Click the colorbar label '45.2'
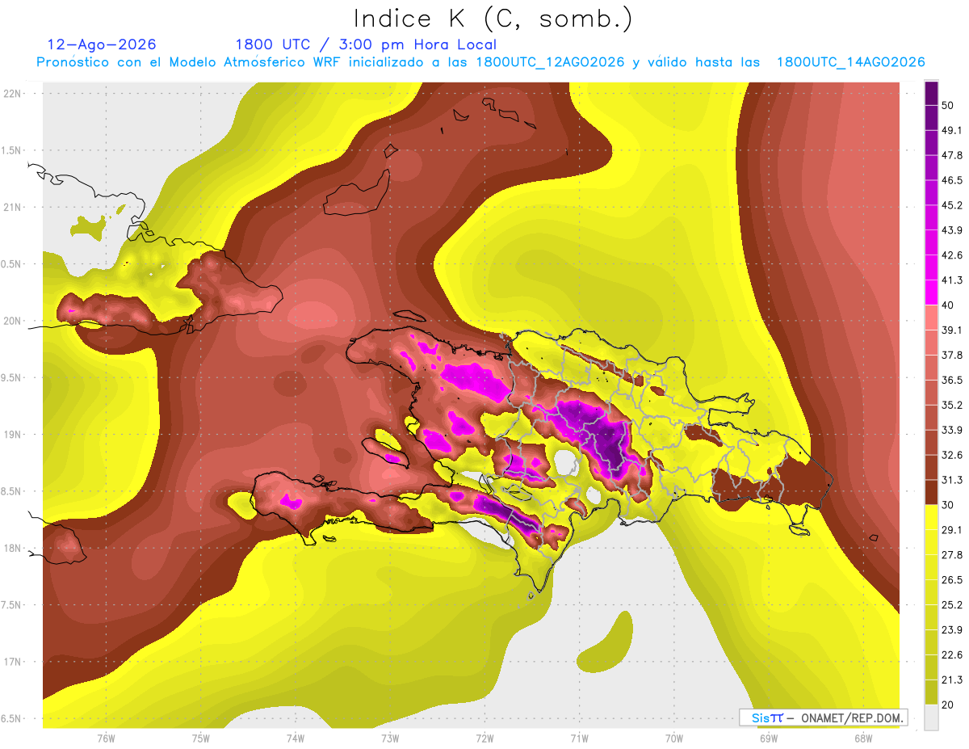The height and width of the screenshot is (749, 969). click(x=952, y=205)
